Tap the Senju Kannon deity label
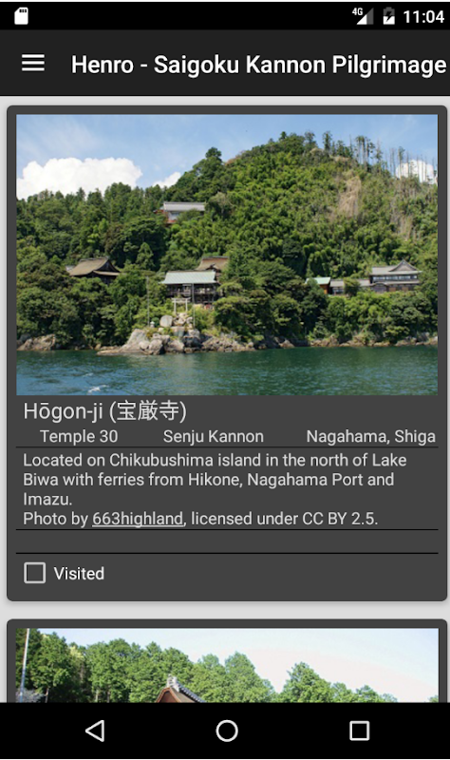The height and width of the screenshot is (760, 450). point(213,436)
